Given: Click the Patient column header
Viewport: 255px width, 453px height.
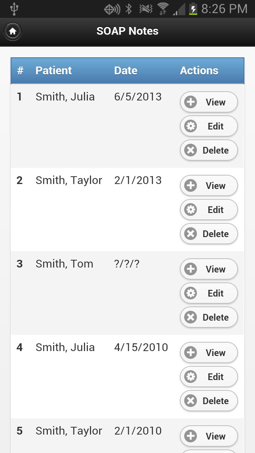Looking at the screenshot, I should point(53,71).
